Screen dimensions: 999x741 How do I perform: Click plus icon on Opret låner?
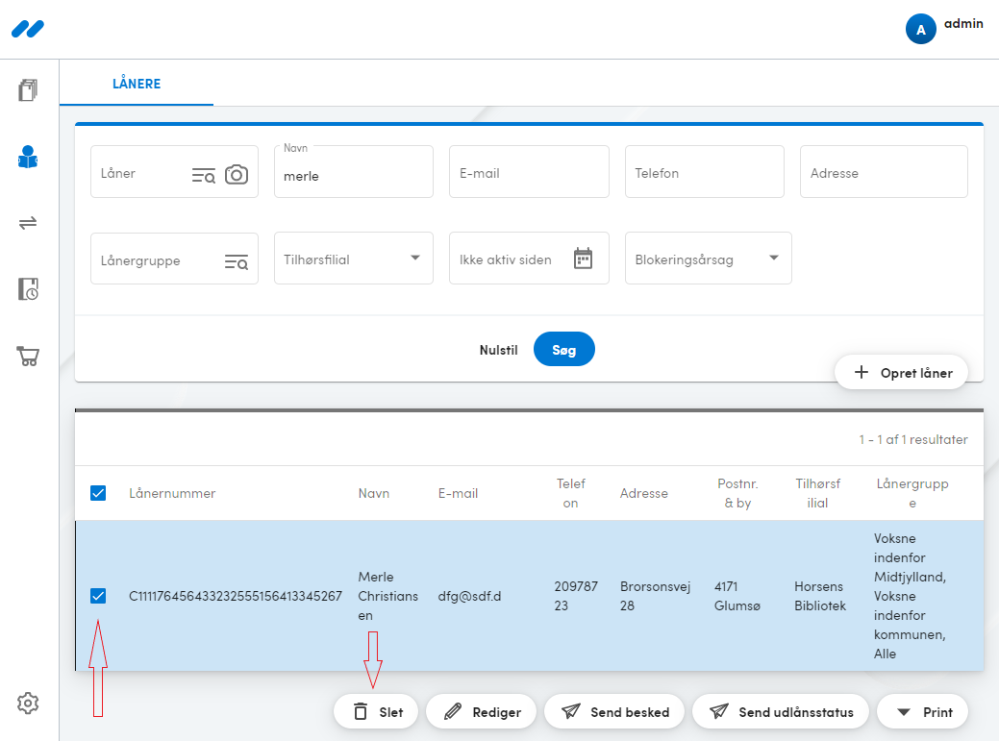(x=861, y=372)
